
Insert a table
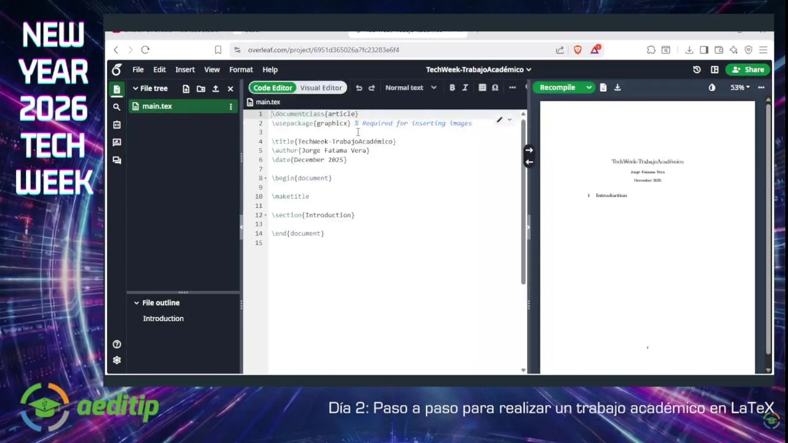[x=482, y=88]
